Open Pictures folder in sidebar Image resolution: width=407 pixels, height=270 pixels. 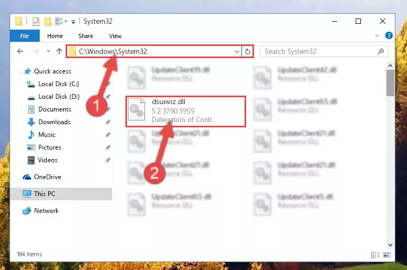pyautogui.click(x=50, y=147)
